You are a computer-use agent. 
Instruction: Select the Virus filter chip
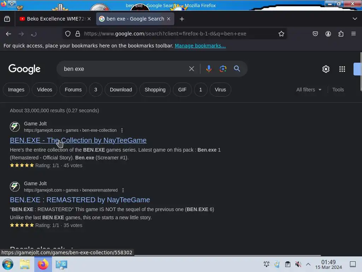point(220,90)
